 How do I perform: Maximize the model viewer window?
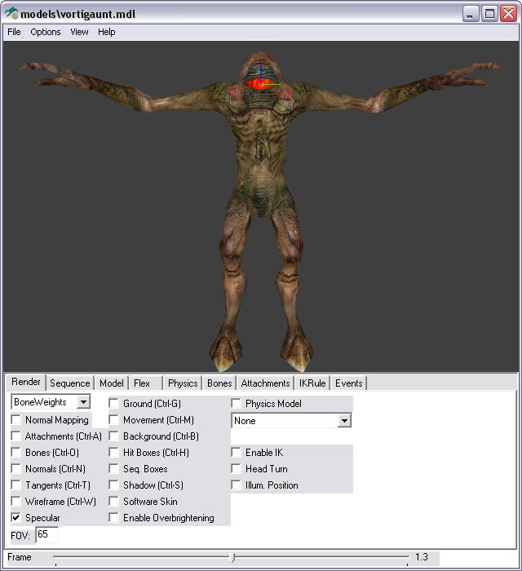(489, 13)
